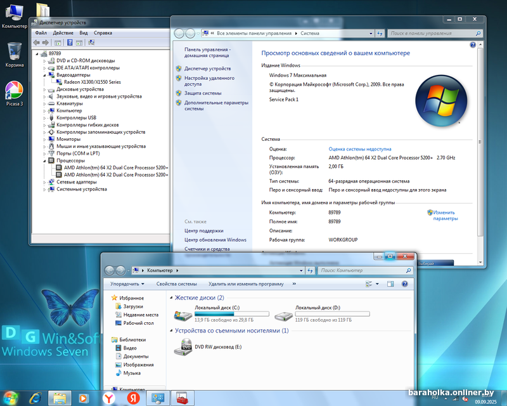507x406 pixels.
Task: Click the scan for hardware changes icon
Action: click(x=92, y=43)
